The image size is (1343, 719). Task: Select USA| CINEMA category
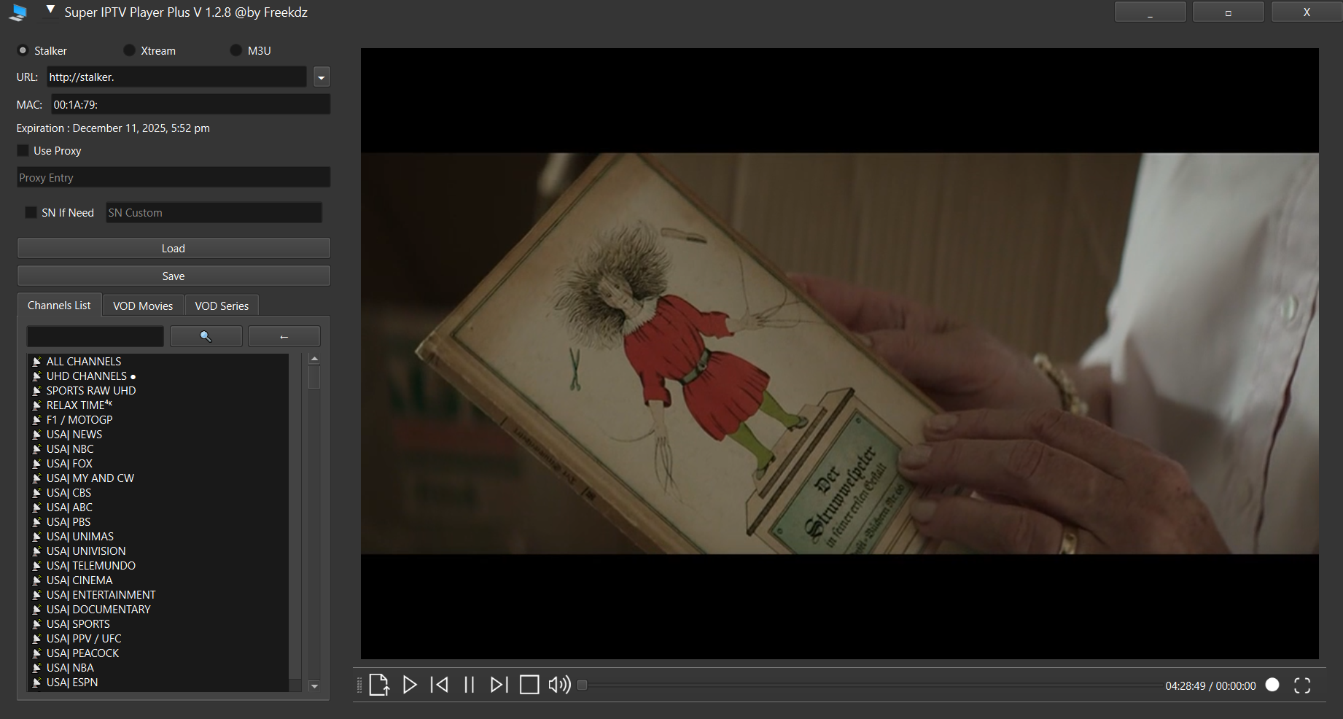[x=79, y=580]
